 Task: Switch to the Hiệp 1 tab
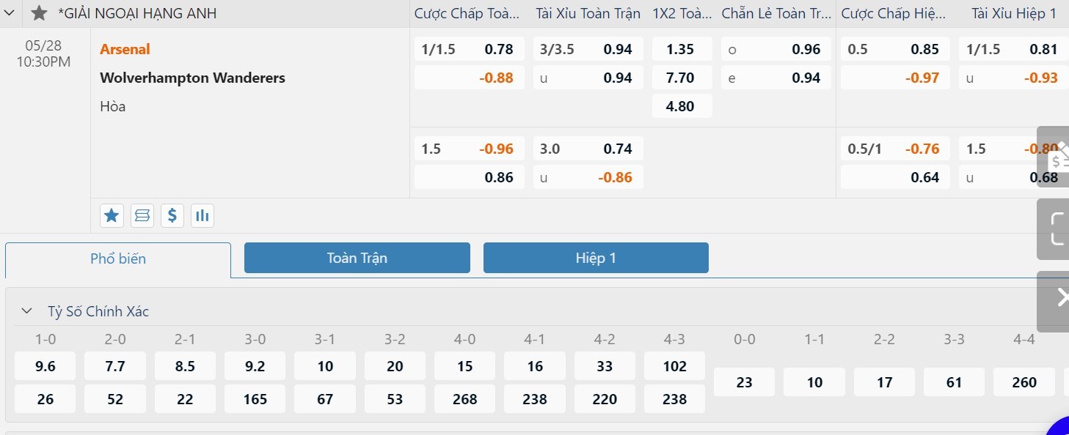pos(596,258)
